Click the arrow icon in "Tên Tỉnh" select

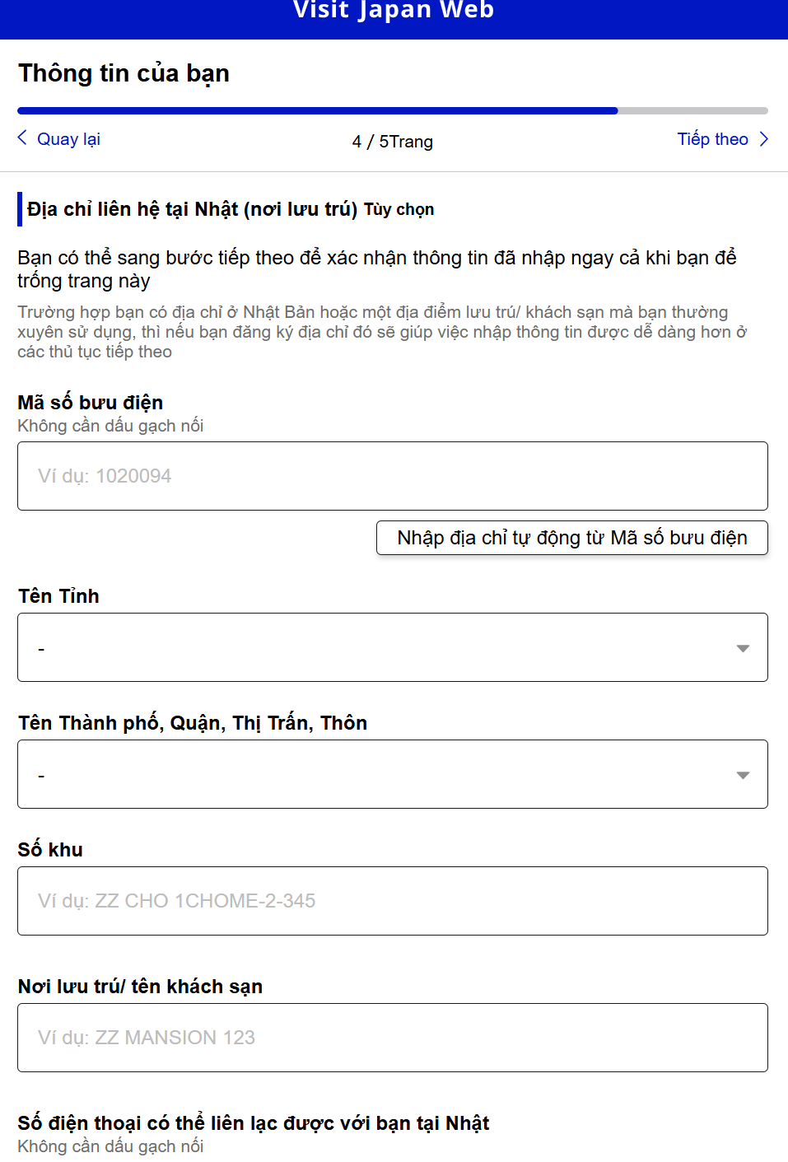(743, 648)
